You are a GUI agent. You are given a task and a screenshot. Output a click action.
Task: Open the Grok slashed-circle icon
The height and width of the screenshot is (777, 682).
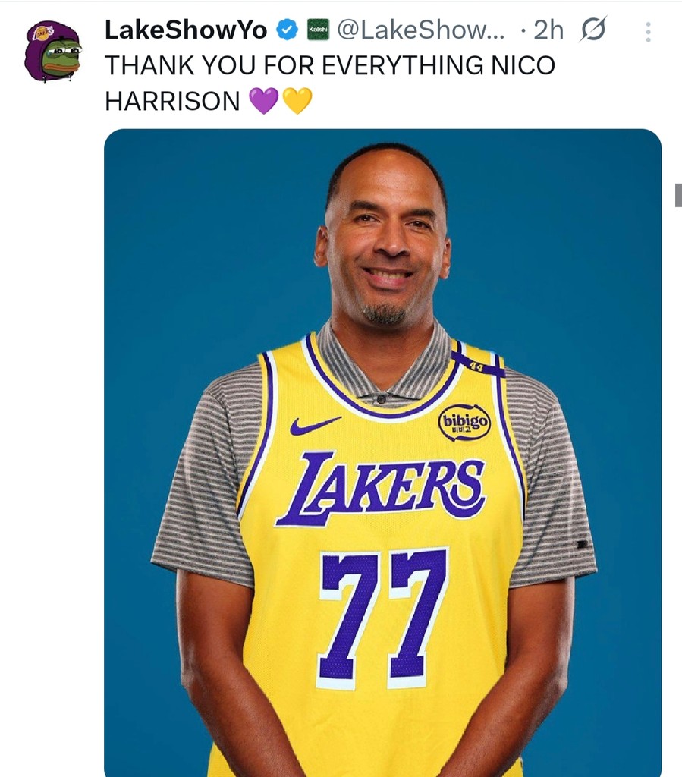tap(592, 30)
